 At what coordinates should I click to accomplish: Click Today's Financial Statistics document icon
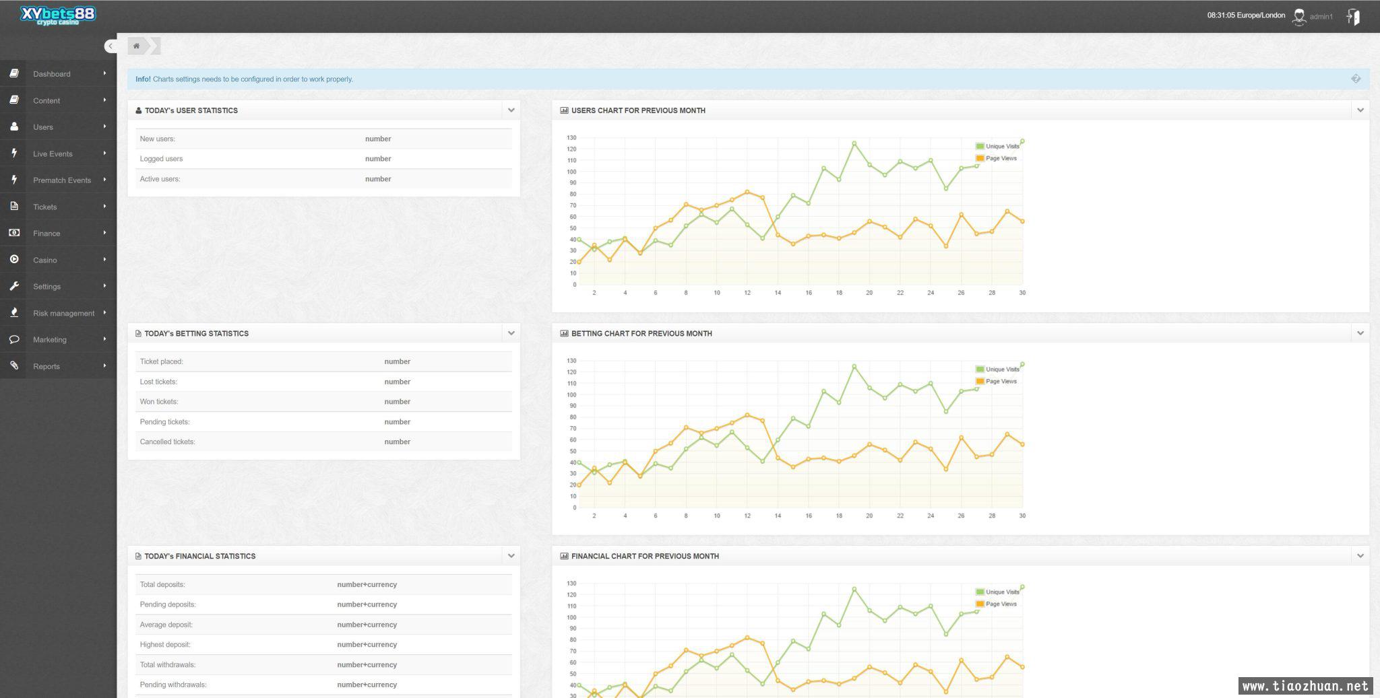click(x=138, y=556)
